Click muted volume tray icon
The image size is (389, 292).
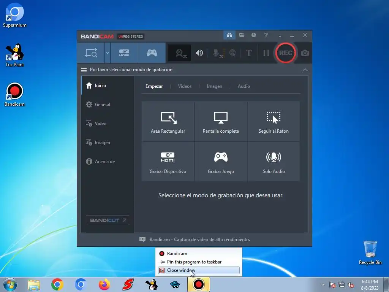(351, 285)
